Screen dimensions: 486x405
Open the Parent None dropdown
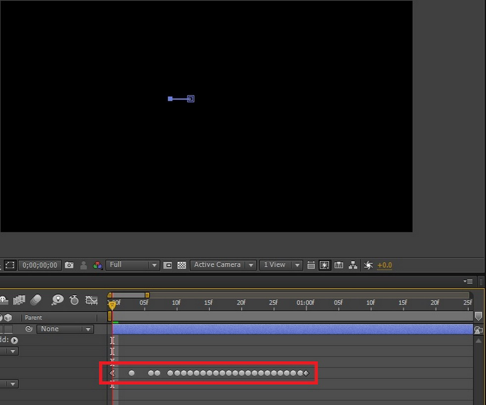[x=65, y=329]
